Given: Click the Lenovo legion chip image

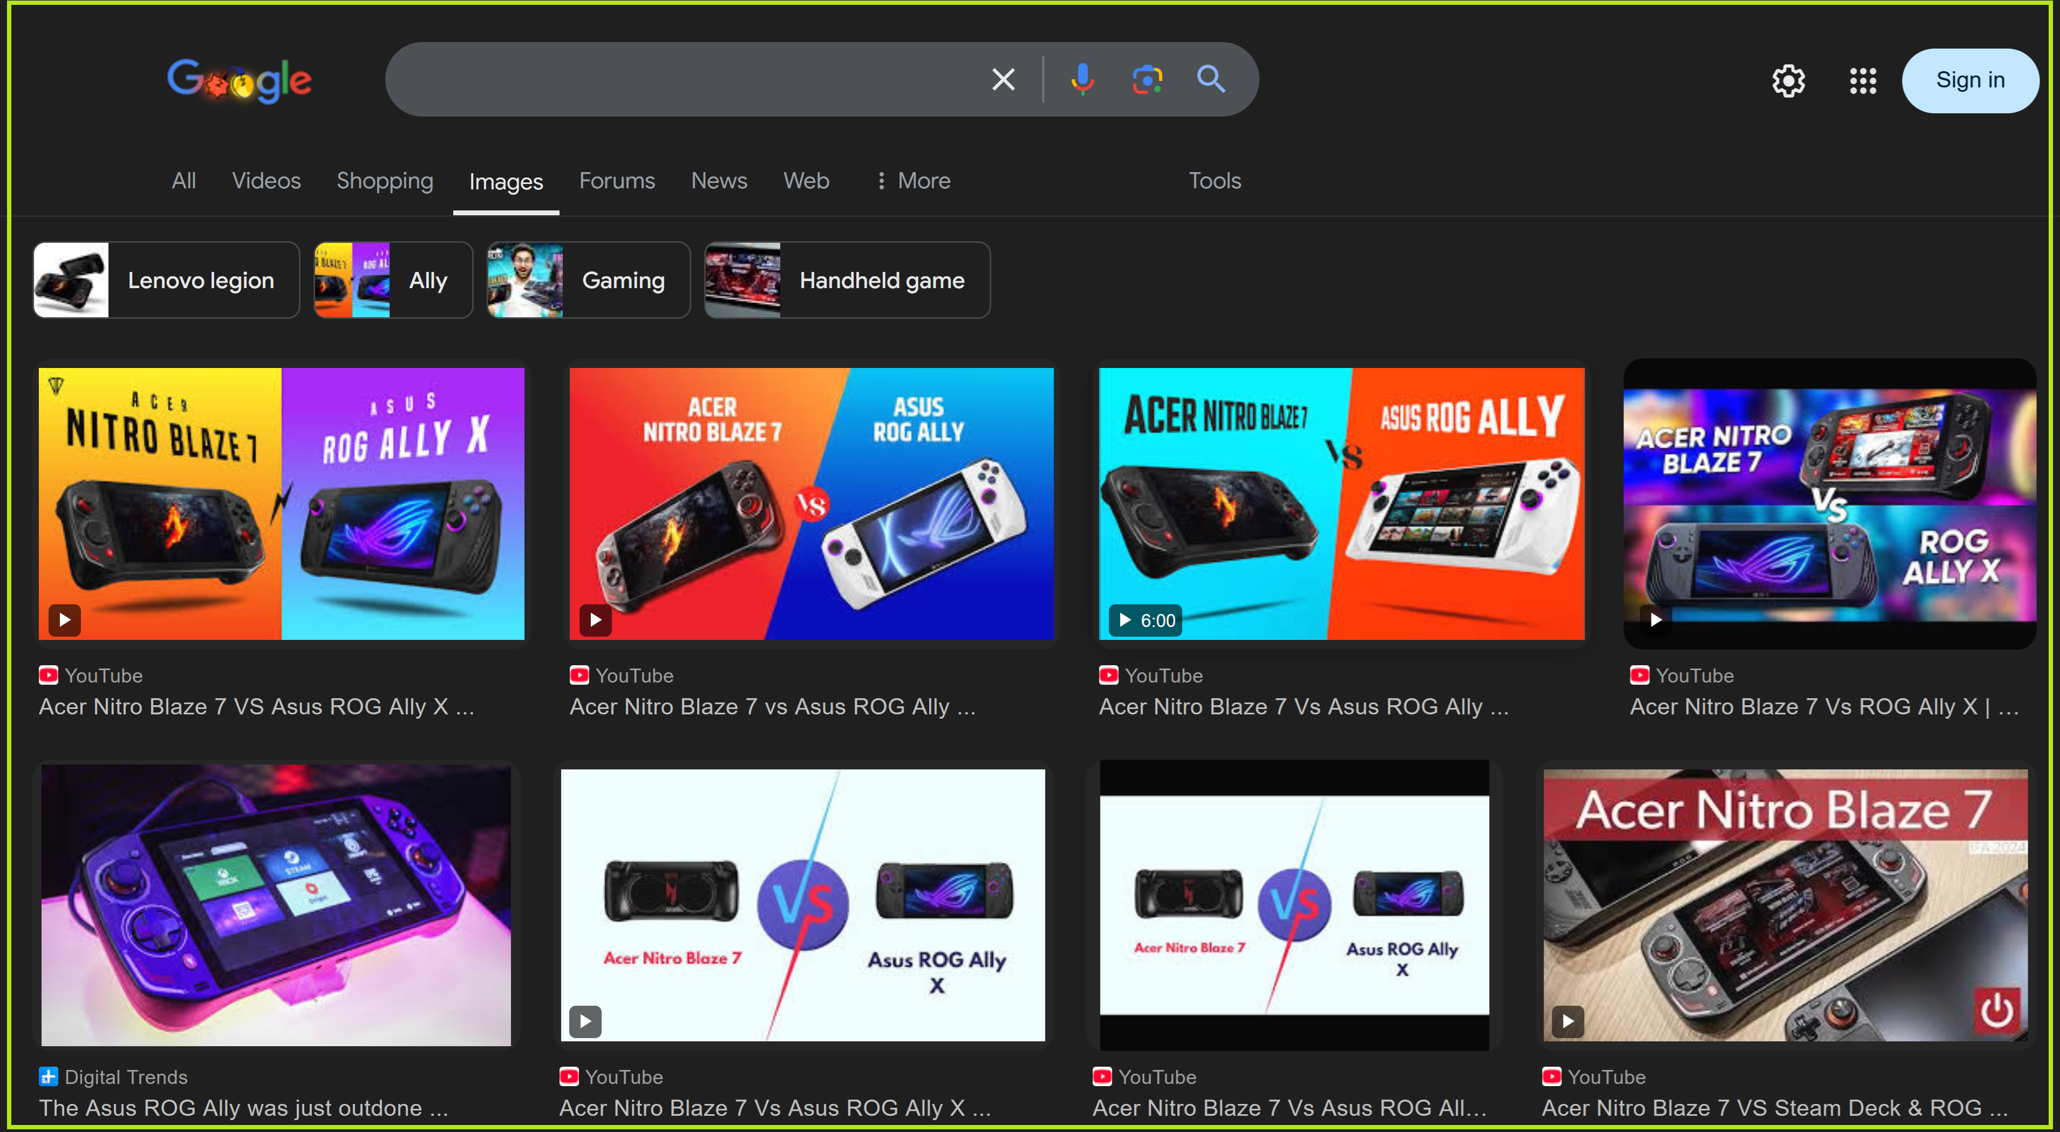Looking at the screenshot, I should click(x=71, y=281).
